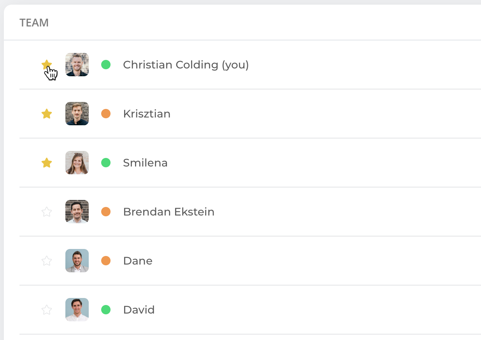Add David to favorites via star
481x340 pixels.
pyautogui.click(x=47, y=310)
